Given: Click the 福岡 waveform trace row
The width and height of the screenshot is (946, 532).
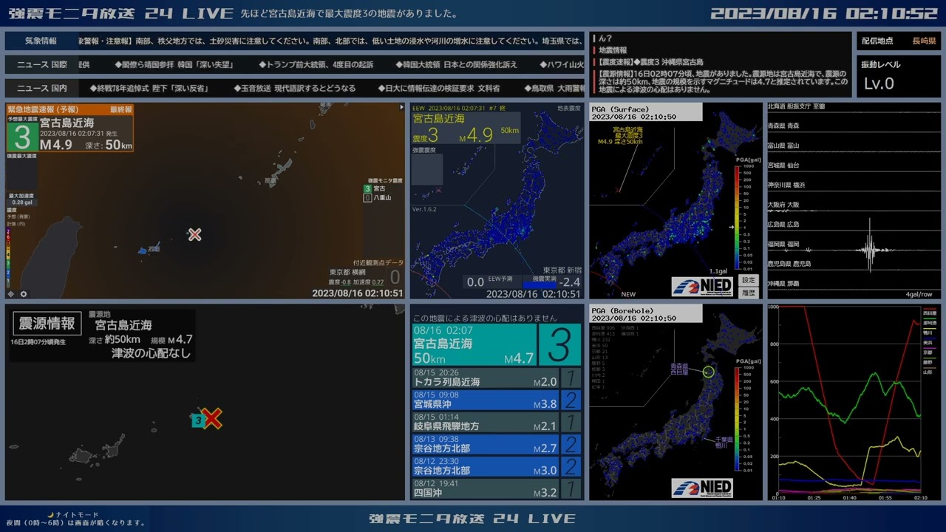Looking at the screenshot, I should (x=854, y=244).
